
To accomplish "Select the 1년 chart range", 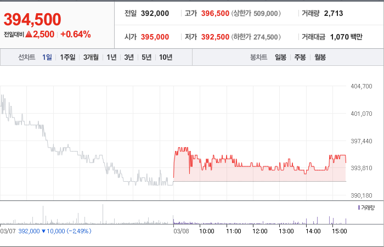I will coord(111,57).
